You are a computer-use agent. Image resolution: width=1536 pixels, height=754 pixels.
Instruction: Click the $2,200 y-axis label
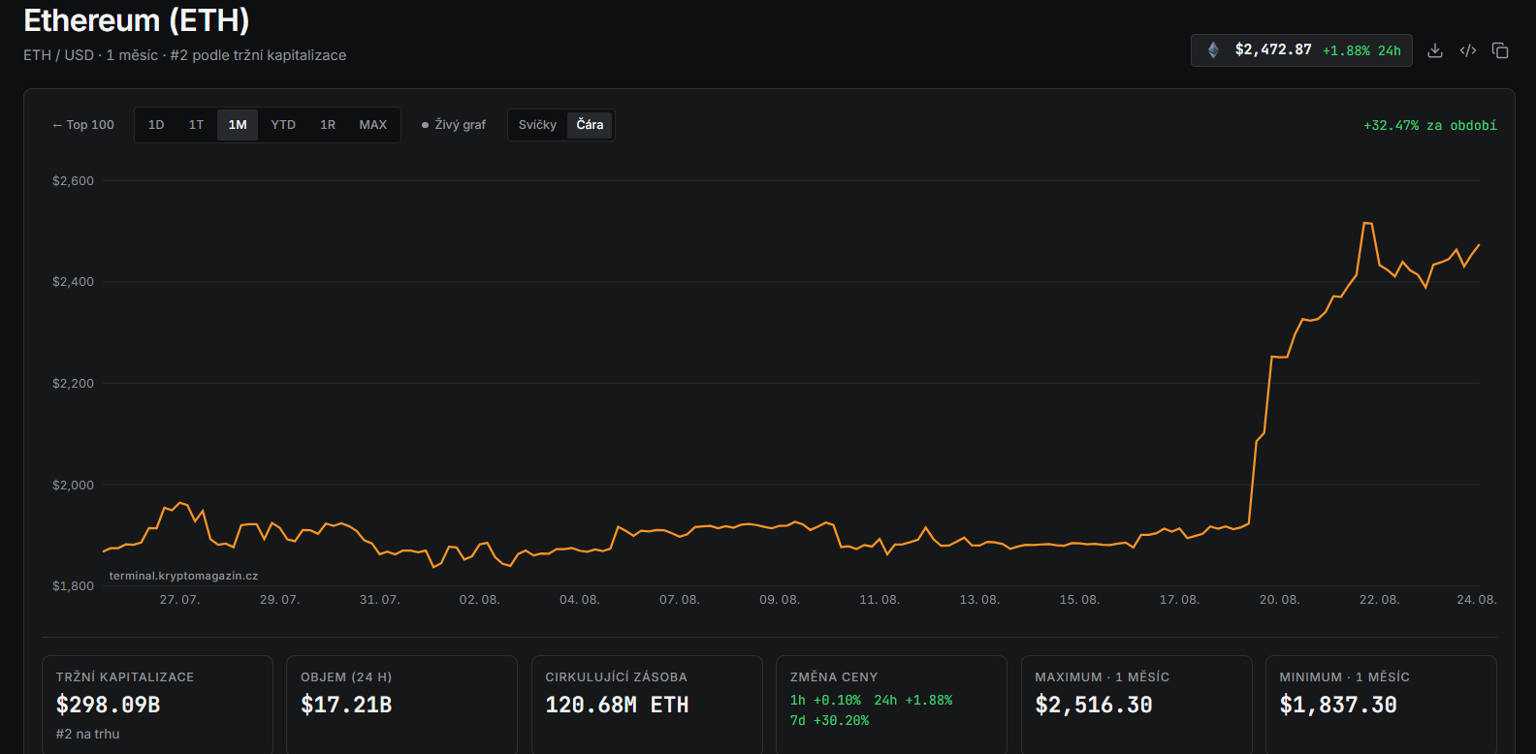pos(74,384)
